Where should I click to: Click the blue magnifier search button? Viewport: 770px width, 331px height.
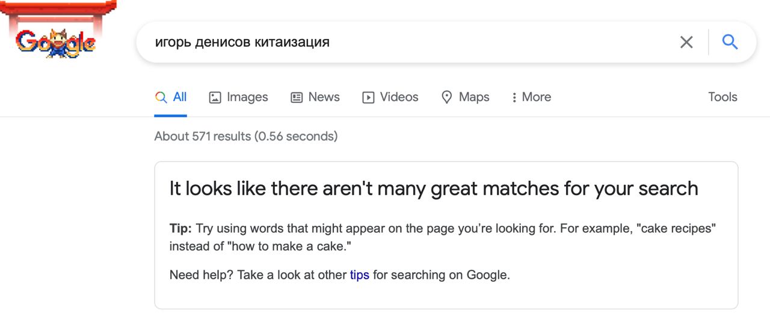[x=730, y=42]
